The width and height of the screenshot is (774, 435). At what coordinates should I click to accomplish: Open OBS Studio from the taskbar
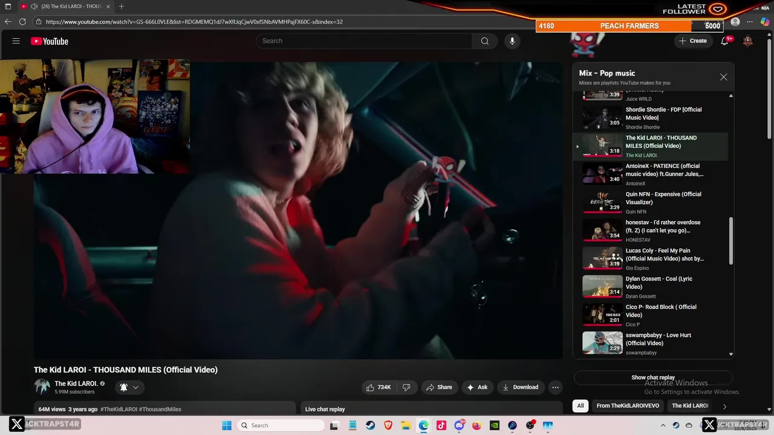(530, 425)
